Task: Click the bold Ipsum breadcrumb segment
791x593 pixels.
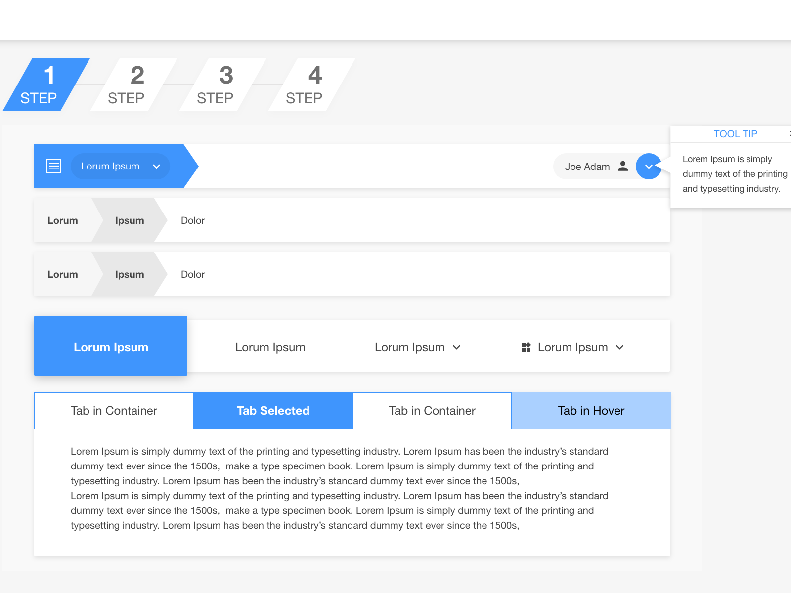Action: pyautogui.click(x=129, y=220)
